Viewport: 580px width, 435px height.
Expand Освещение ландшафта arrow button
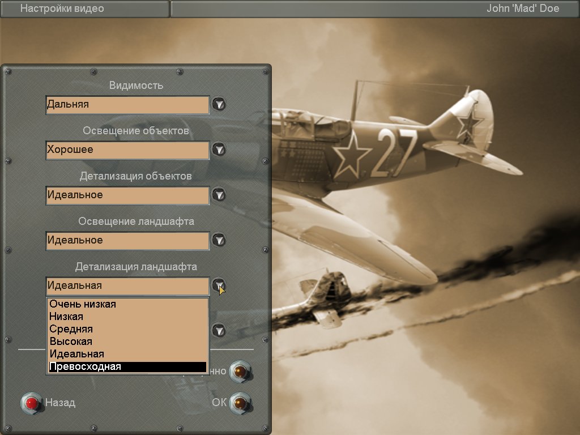pyautogui.click(x=219, y=240)
